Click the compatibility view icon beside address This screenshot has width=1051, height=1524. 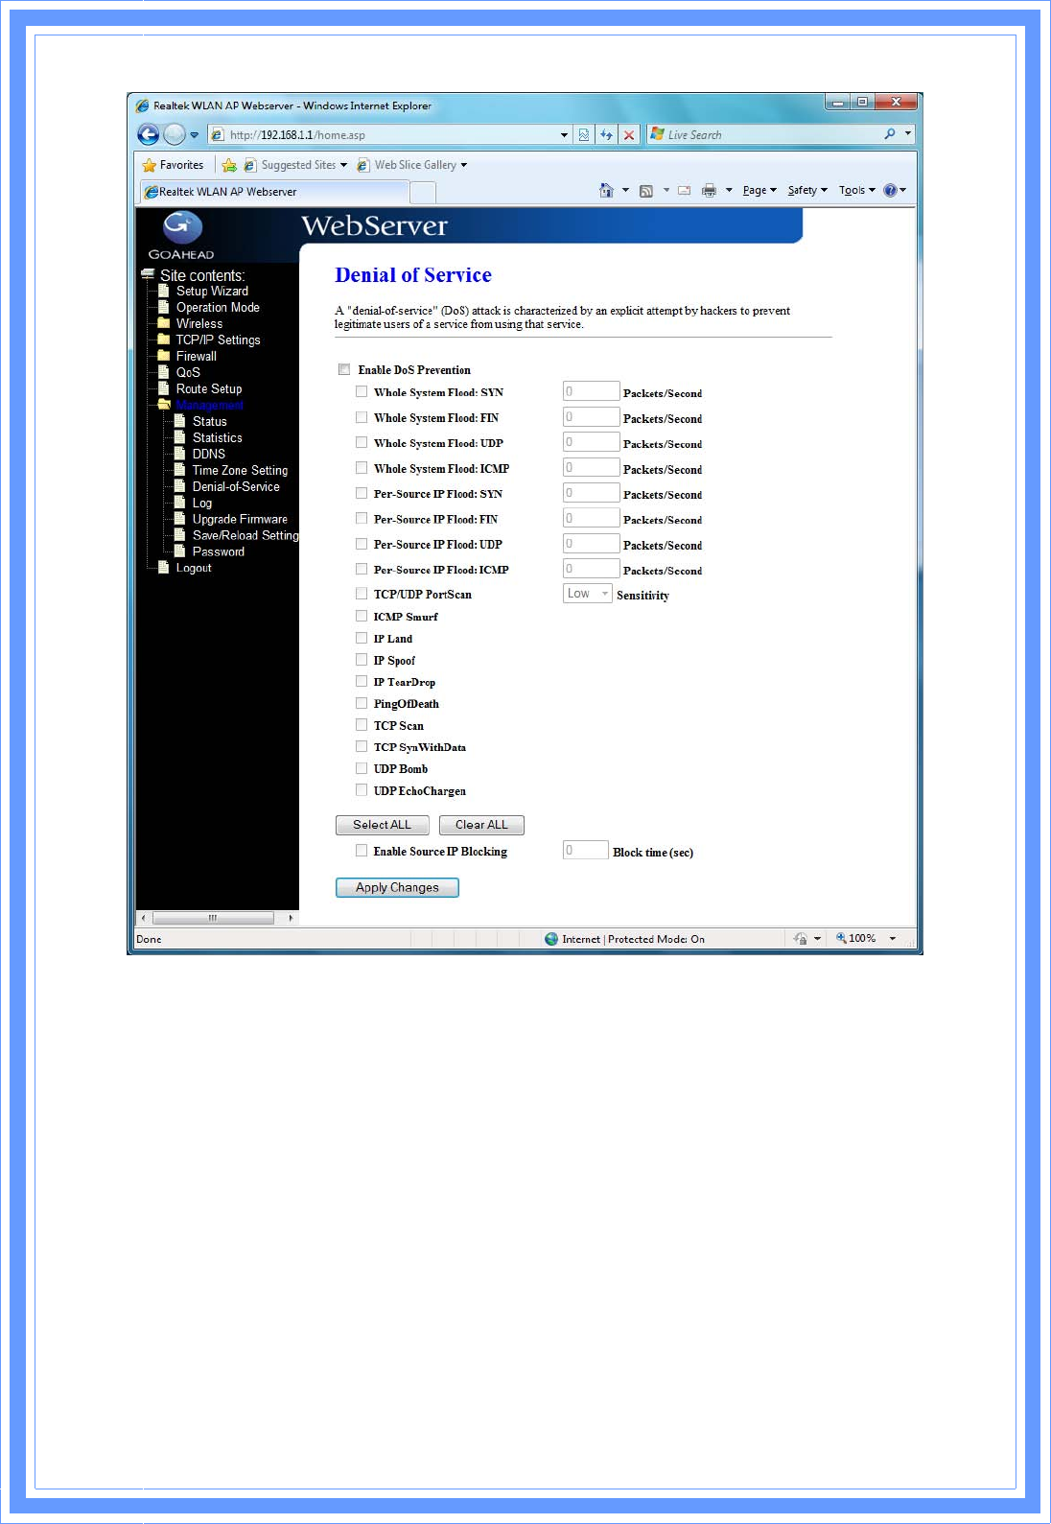pos(584,134)
